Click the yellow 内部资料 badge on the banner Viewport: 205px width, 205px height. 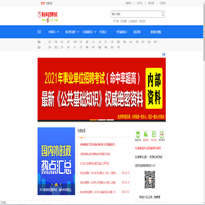click(x=154, y=88)
